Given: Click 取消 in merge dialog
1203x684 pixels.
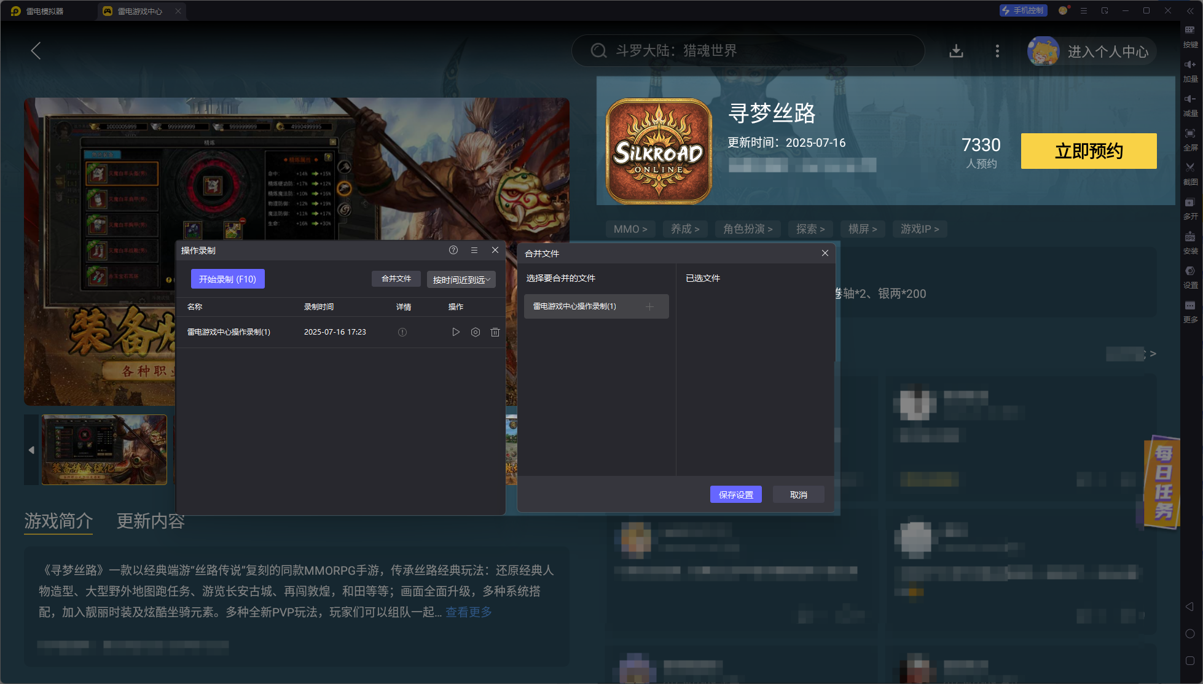Looking at the screenshot, I should click(799, 495).
